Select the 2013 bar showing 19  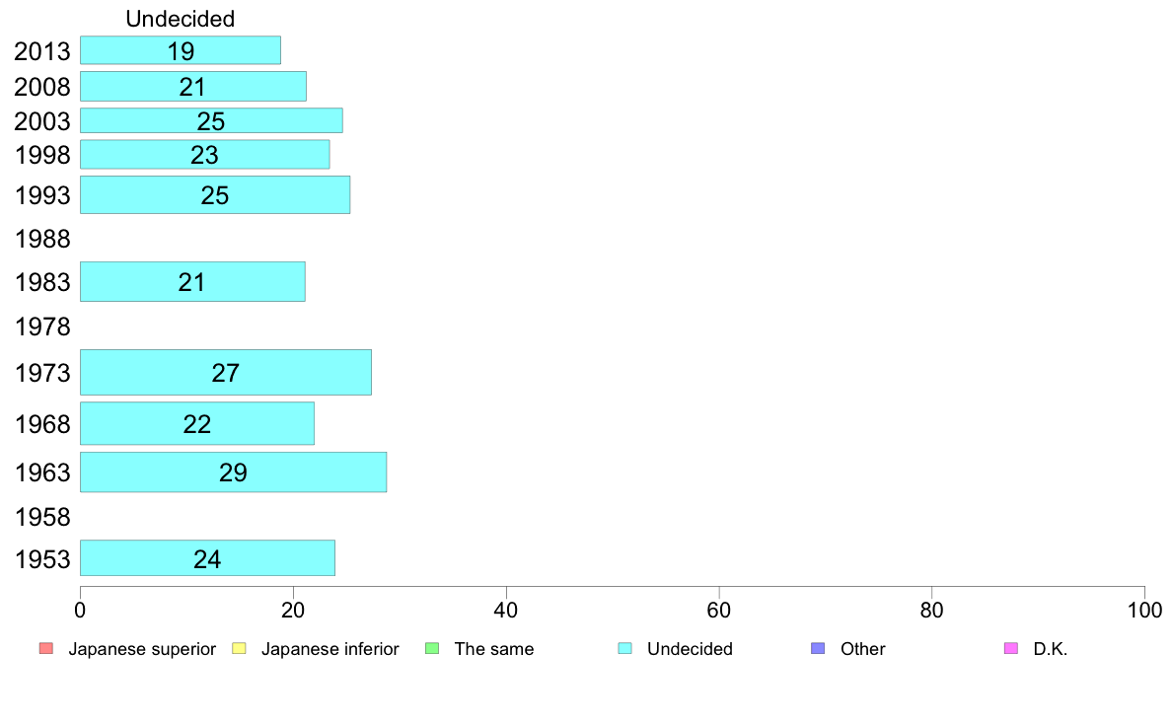coord(181,50)
